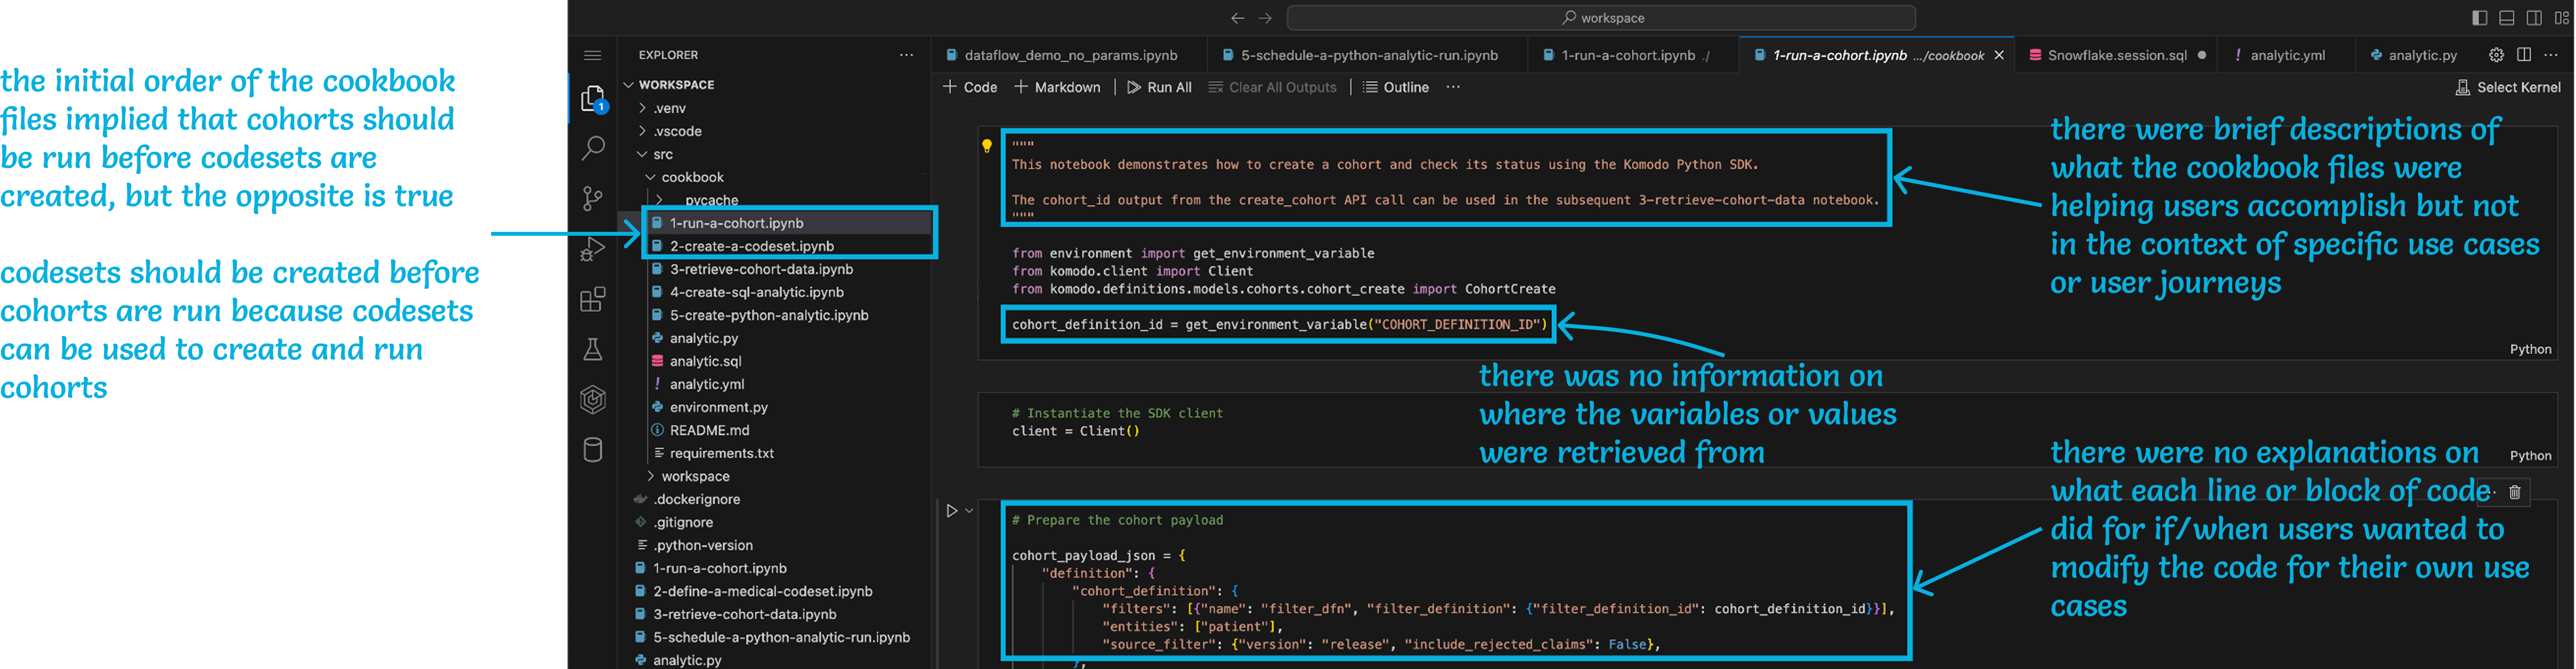2576x669 pixels.
Task: Open the Testing beaker icon
Action: (593, 349)
